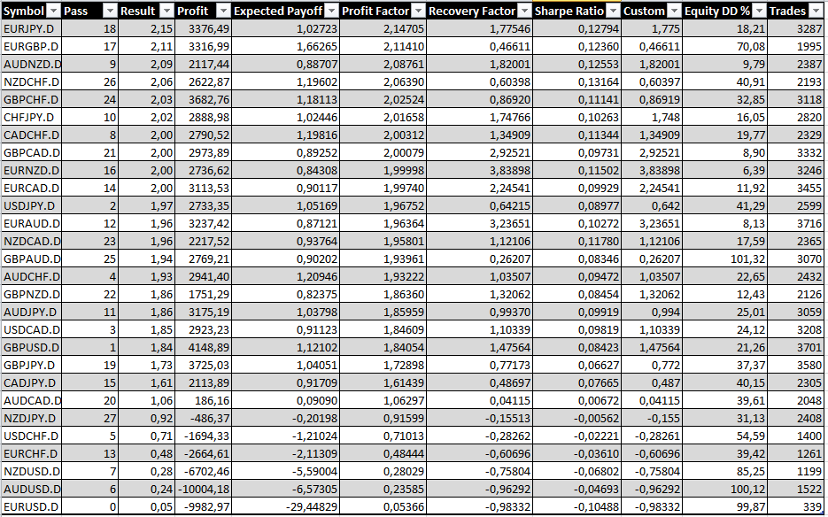Click the Profit value 4148,89

click(209, 348)
